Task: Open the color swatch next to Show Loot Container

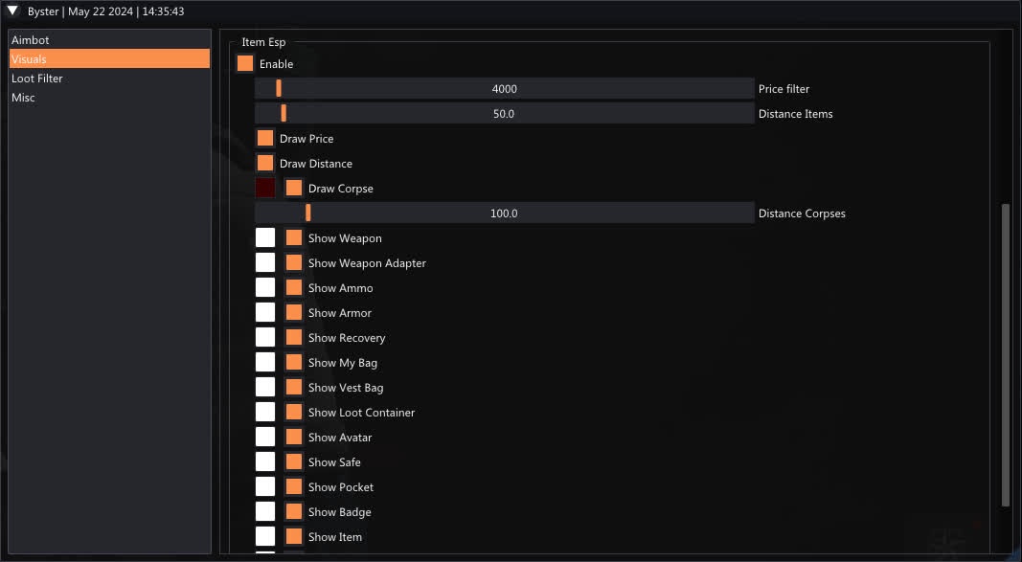Action: (265, 413)
